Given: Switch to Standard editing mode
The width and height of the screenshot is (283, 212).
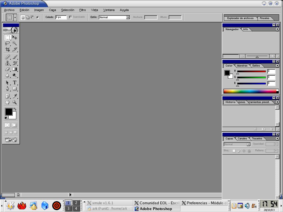Looking at the screenshot, I should (7, 125).
